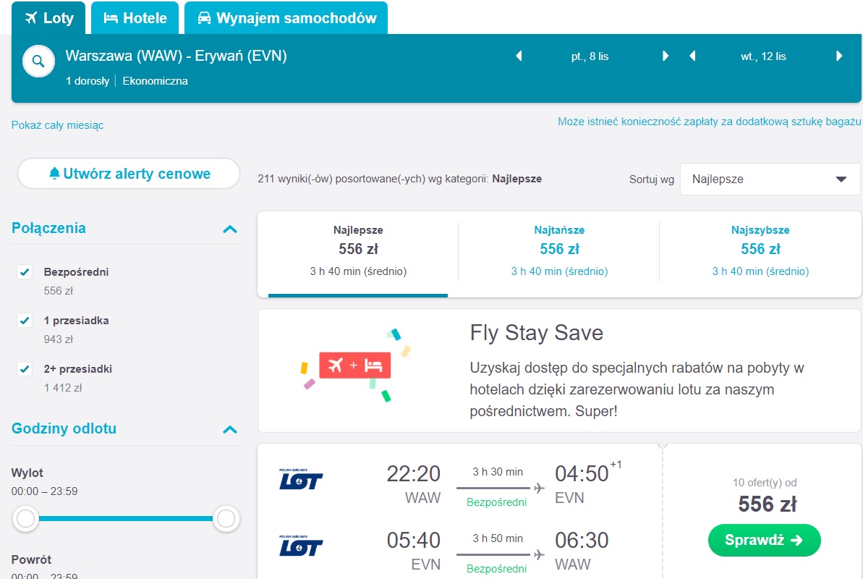Click the Fly Stay Save promo image

(356, 365)
